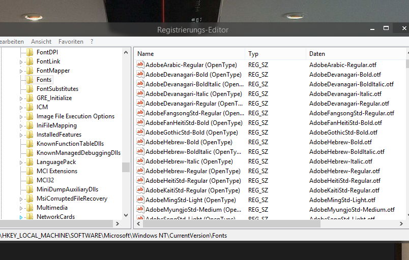
Task: Expand the LanguagePack tree node
Action: (21, 162)
